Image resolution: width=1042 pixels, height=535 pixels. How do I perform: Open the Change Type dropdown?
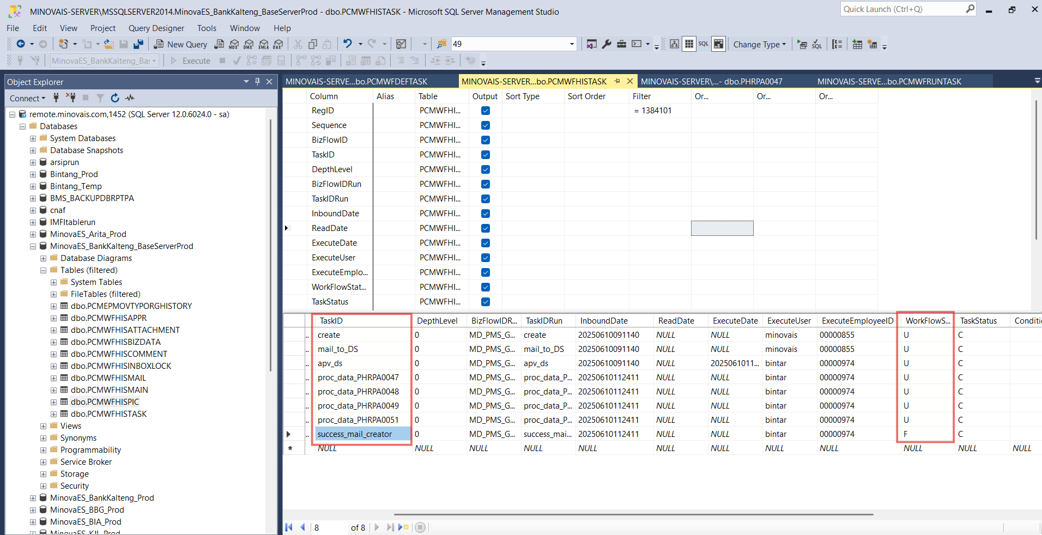coord(759,44)
